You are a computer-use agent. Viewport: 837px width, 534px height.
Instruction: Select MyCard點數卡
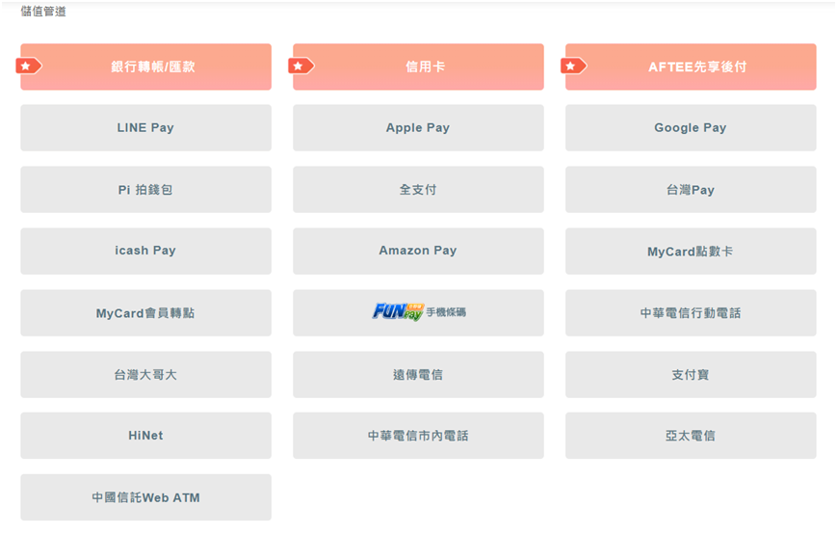[691, 251]
